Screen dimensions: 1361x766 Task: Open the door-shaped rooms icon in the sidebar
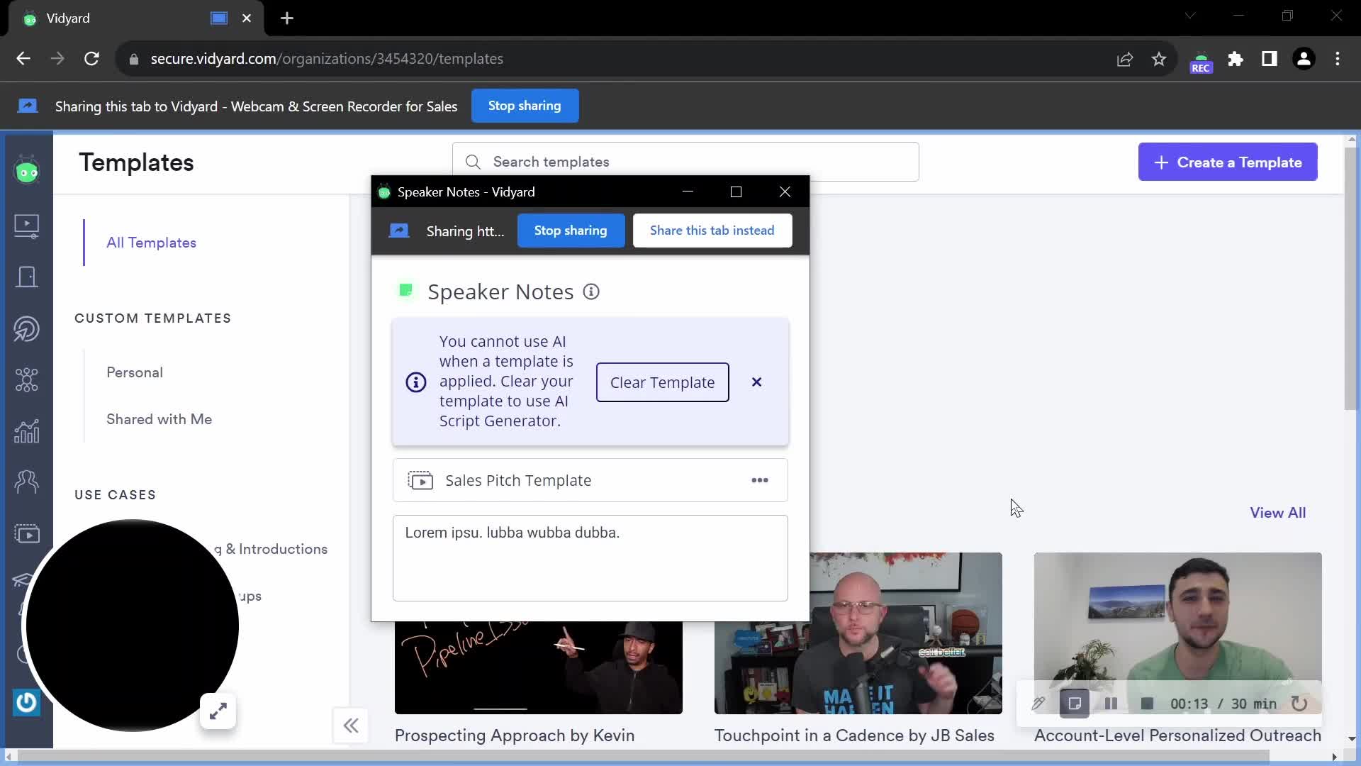point(27,277)
